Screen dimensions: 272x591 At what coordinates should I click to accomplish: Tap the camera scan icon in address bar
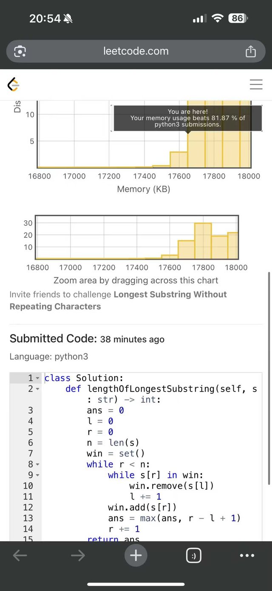20,52
